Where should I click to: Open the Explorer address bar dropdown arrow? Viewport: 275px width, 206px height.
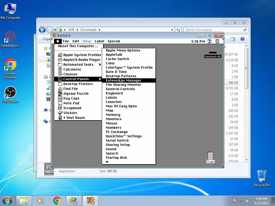[172, 30]
